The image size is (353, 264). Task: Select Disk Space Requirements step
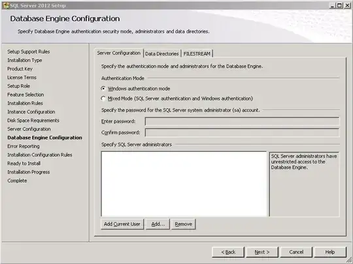33,121
